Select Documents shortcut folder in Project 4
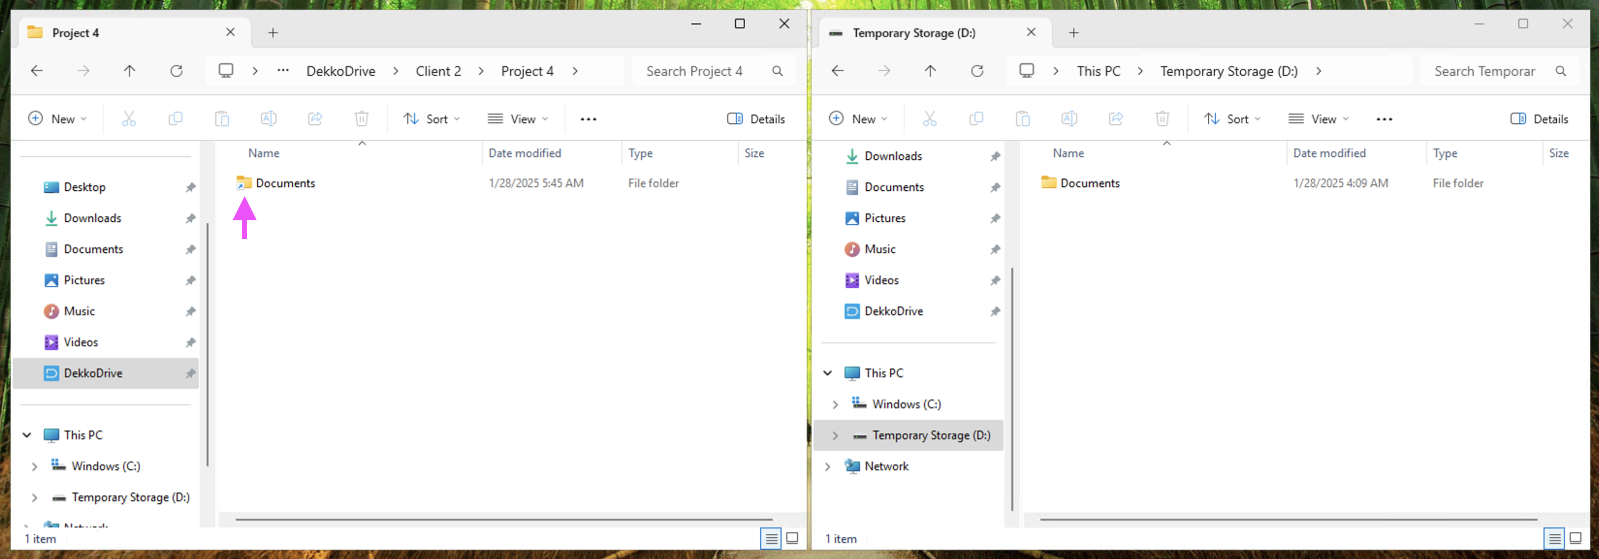 (x=276, y=183)
